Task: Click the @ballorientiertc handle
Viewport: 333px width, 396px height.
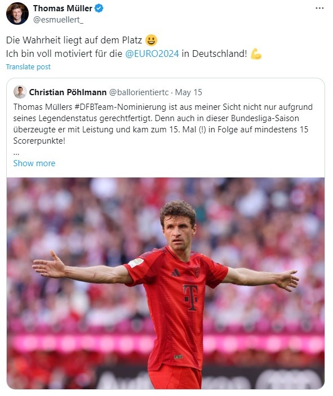Action: 139,92
